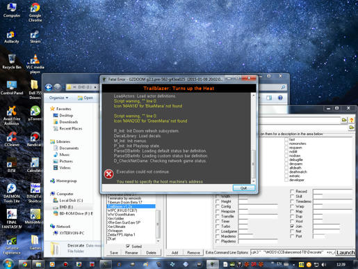Uncheck the Join checkbox
Screen dimensions: 358x269
292,226
